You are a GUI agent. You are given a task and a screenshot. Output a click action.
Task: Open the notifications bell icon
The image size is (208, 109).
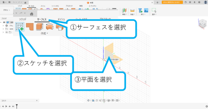click(195, 2)
